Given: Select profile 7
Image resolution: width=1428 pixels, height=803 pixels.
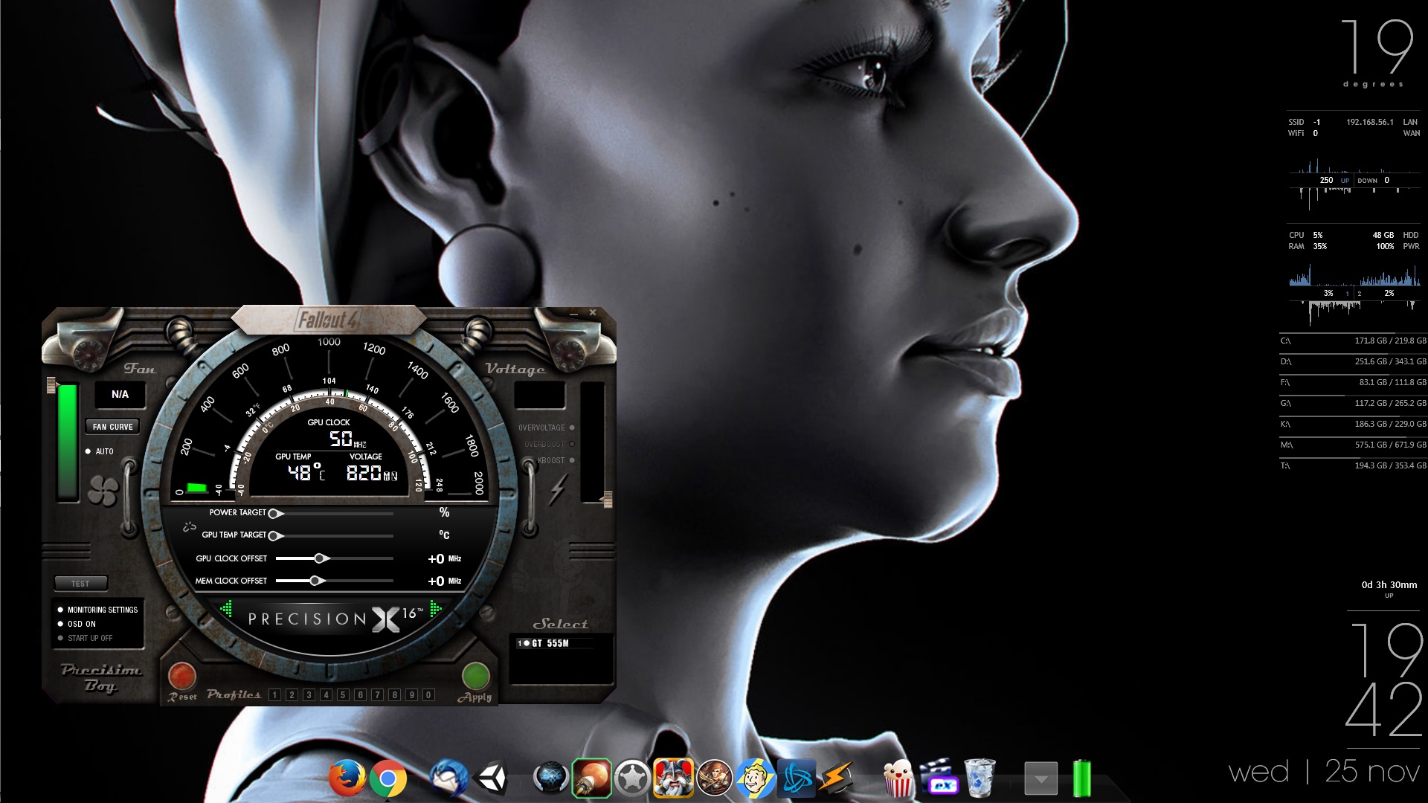Looking at the screenshot, I should 377,695.
